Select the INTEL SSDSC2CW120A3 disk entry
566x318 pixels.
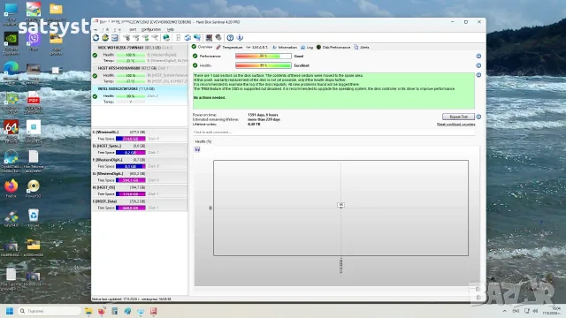(140, 95)
